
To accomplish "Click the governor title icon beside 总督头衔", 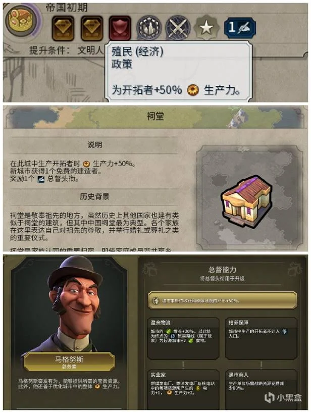I will tap(41, 179).
